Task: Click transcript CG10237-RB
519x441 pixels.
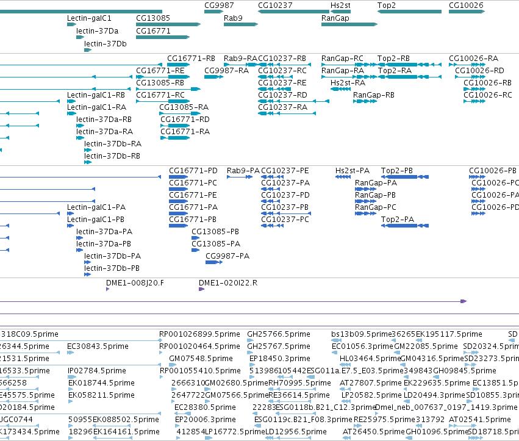Action: click(282, 59)
